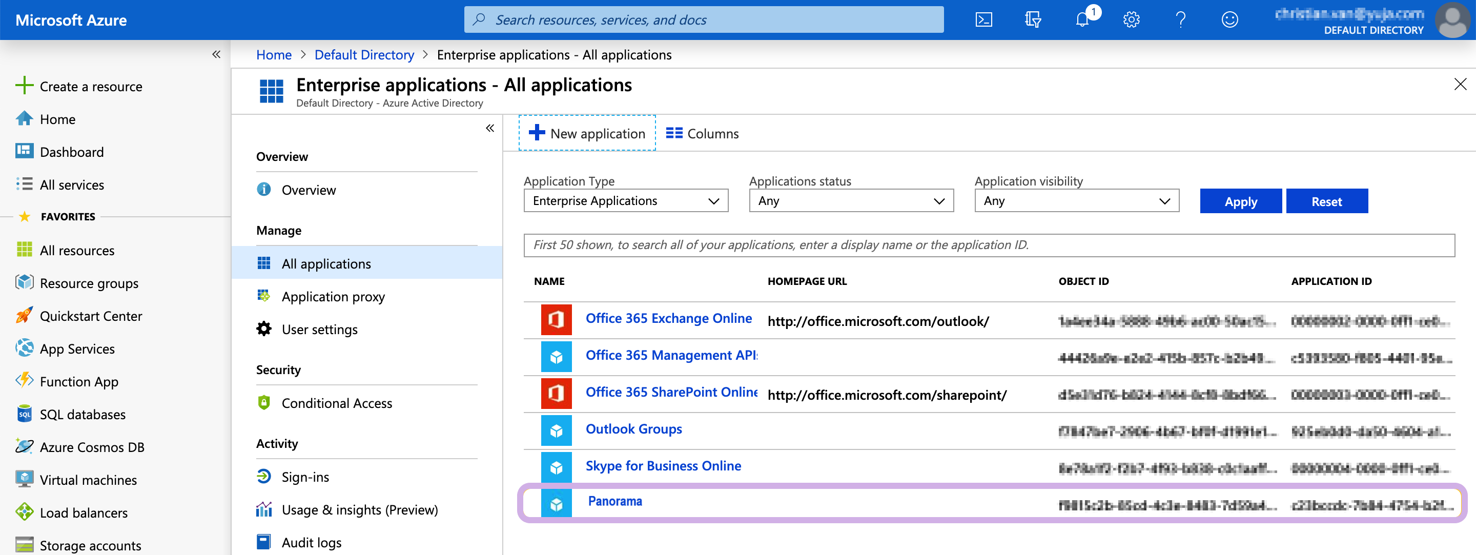Open the notifications bell
This screenshot has height=555, width=1476.
pyautogui.click(x=1082, y=20)
